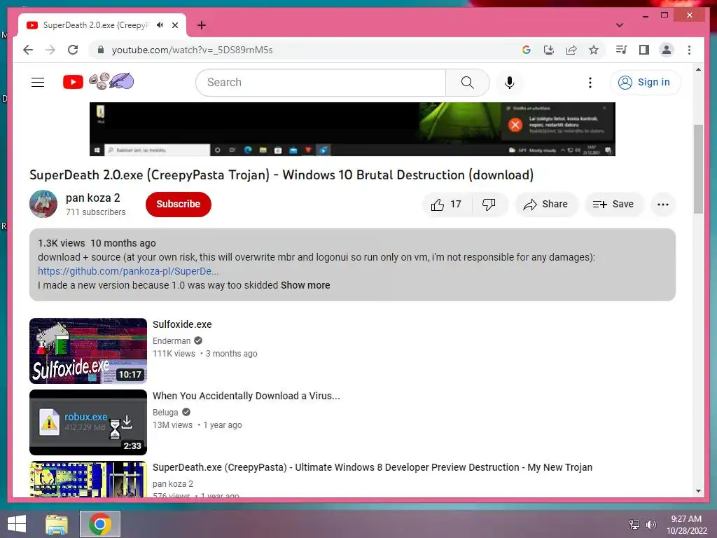The width and height of the screenshot is (717, 538).
Task: Open the taskbar clock and date
Action: pyautogui.click(x=686, y=525)
